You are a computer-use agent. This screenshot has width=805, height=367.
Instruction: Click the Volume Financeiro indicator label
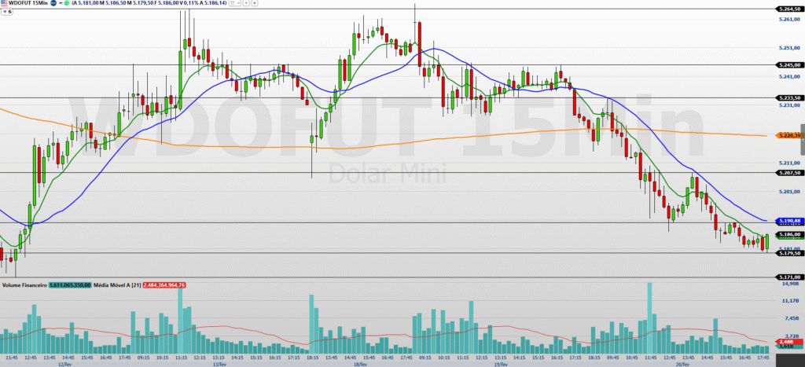pos(24,284)
